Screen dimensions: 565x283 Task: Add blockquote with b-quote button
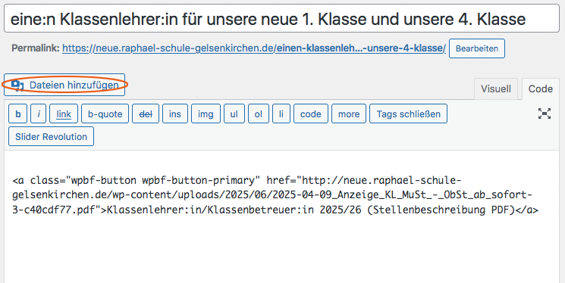pyautogui.click(x=105, y=114)
